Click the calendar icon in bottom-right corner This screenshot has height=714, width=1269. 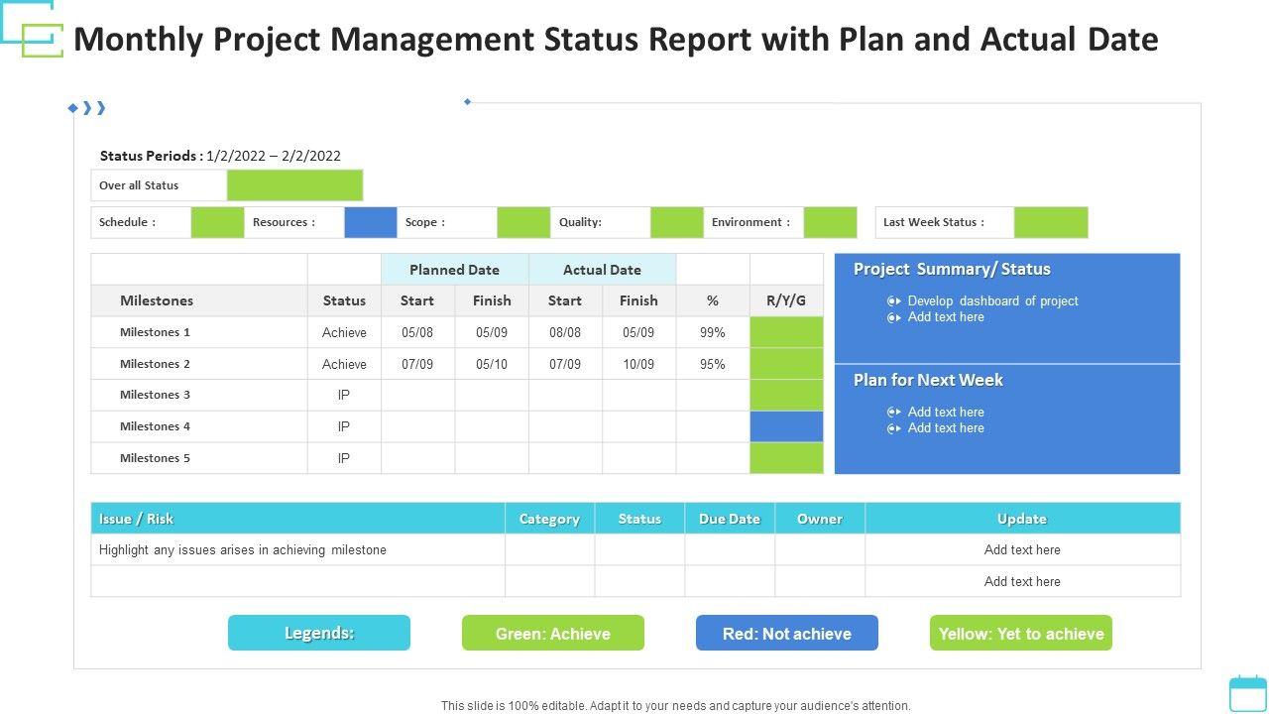click(1247, 693)
